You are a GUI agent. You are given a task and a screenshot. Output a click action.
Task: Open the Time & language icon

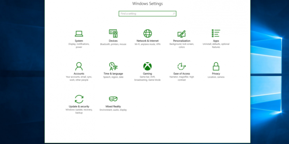click(113, 66)
